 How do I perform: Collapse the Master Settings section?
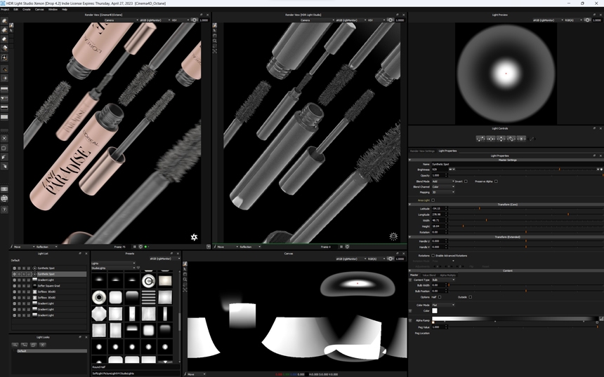(410, 160)
